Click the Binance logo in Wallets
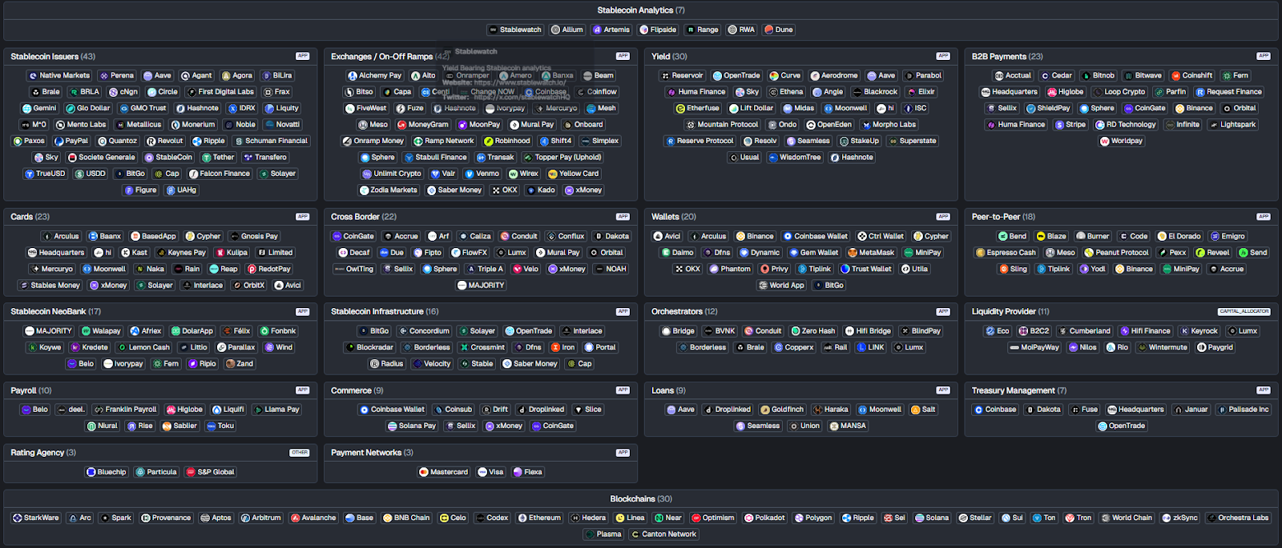 coord(740,237)
